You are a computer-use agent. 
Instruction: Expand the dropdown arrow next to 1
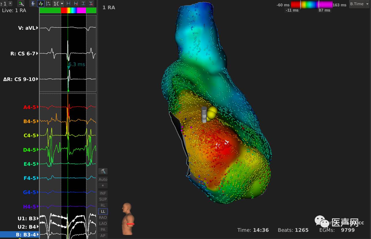click(10, 3)
